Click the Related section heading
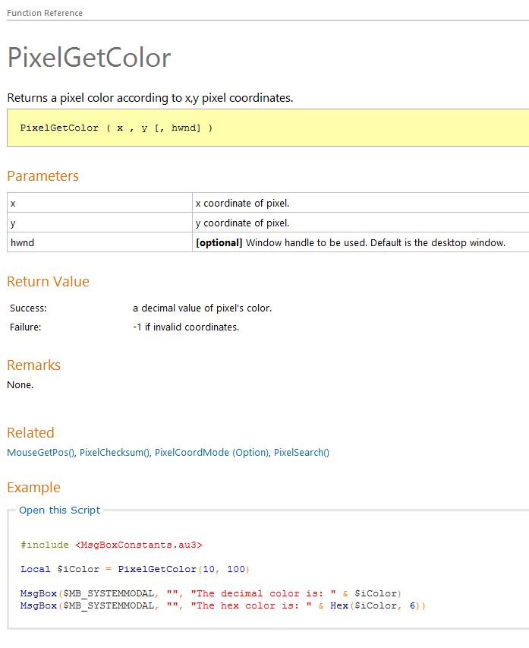 pyautogui.click(x=30, y=432)
